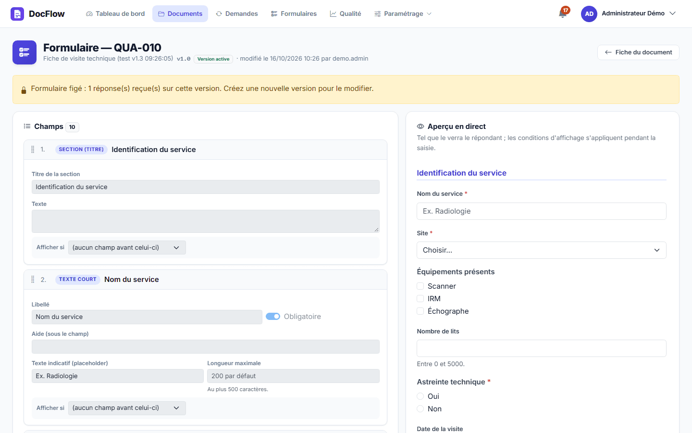Screen dimensions: 692x433
Task: Click the Titre de la section input
Action: pos(206,187)
